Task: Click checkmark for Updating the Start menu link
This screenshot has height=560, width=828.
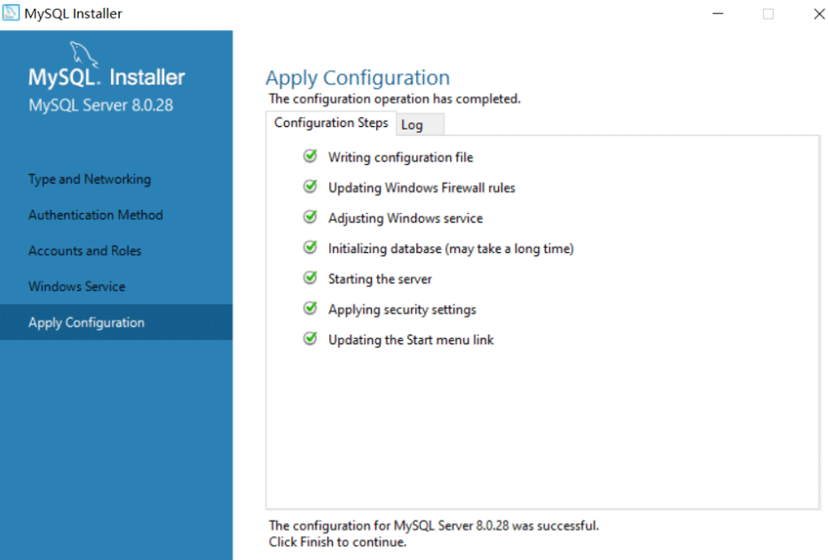Action: (310, 339)
